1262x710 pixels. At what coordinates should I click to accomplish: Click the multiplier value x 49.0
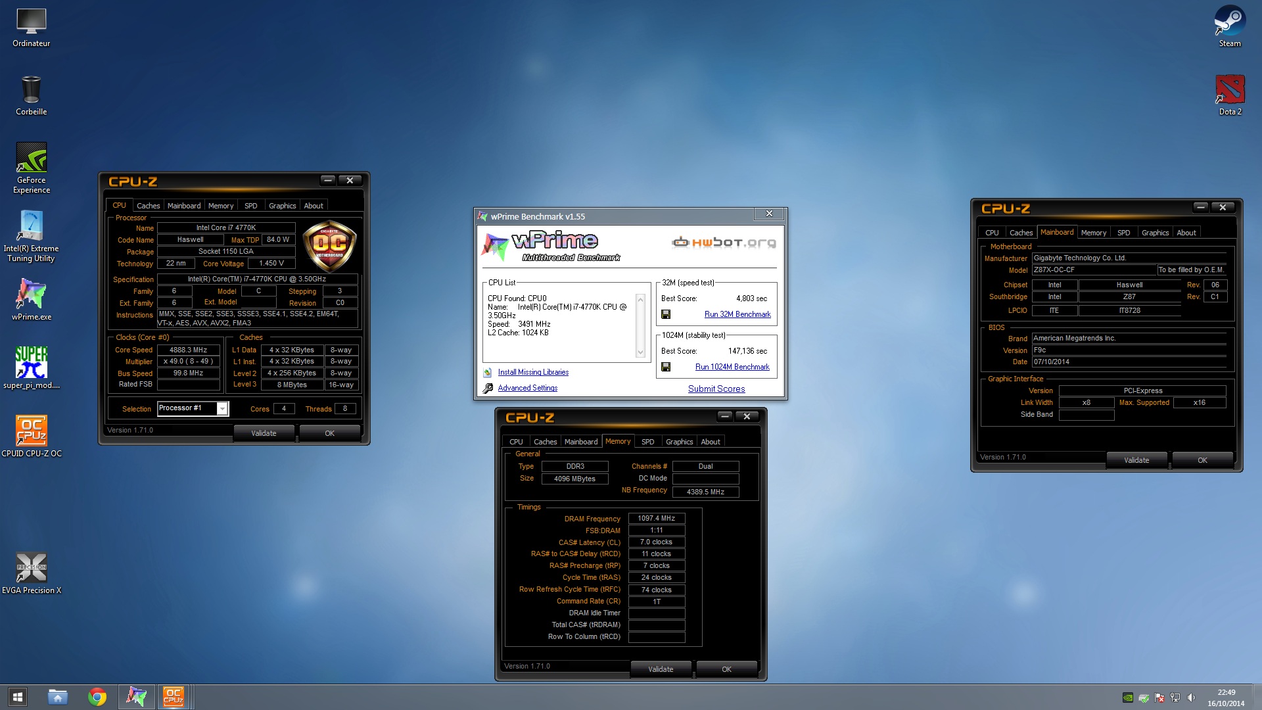[x=188, y=361]
